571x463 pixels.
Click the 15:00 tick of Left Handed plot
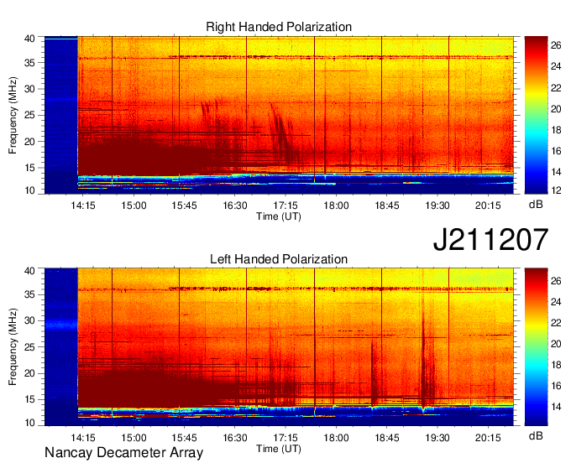[x=134, y=438]
